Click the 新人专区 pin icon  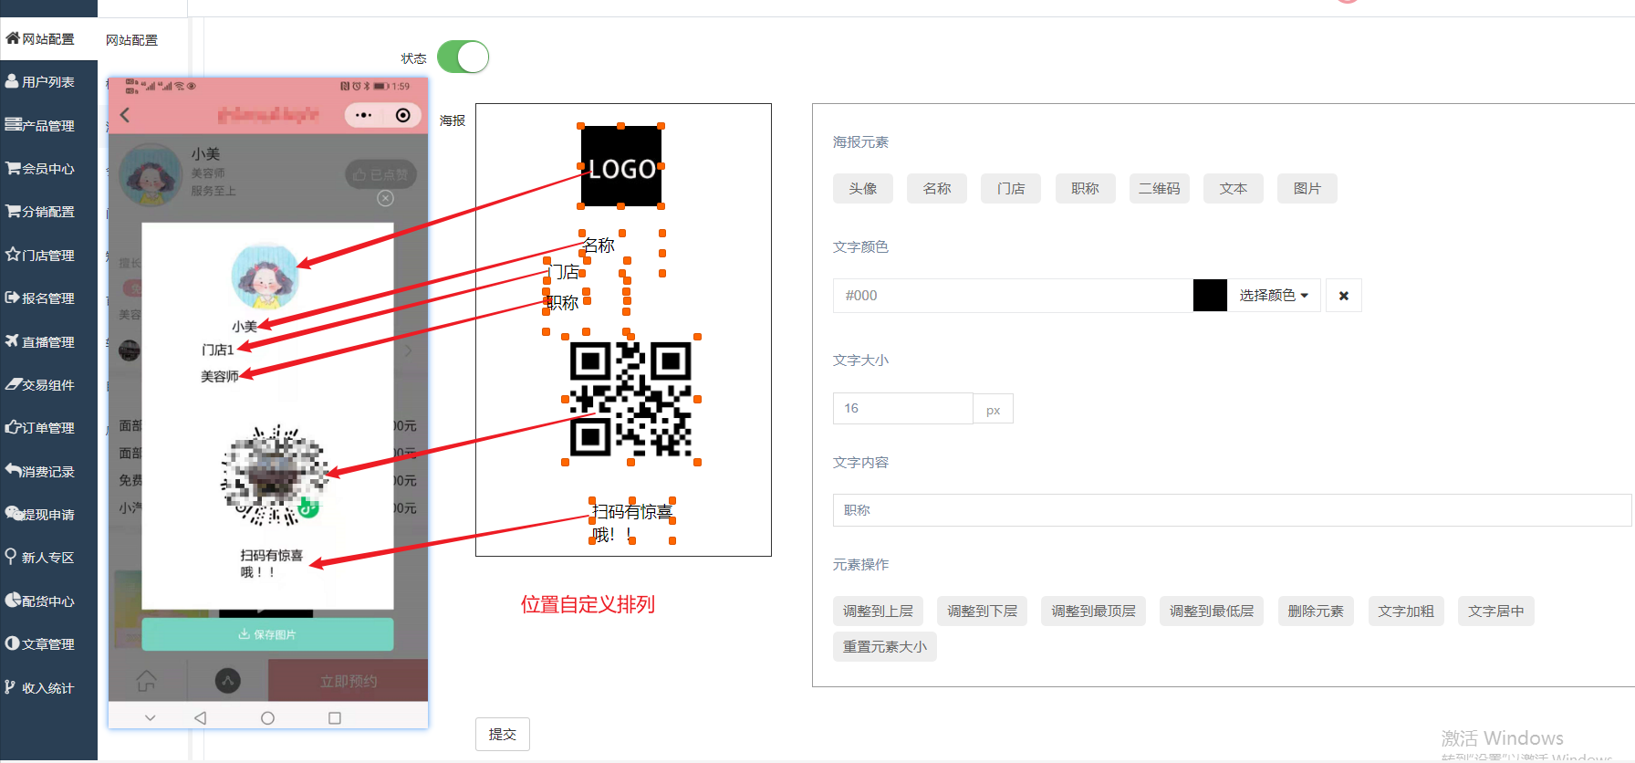click(11, 557)
